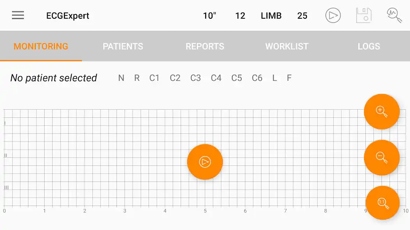Screen dimensions: 410x230
Task: Select the 12 channel count setting
Action: [240, 16]
